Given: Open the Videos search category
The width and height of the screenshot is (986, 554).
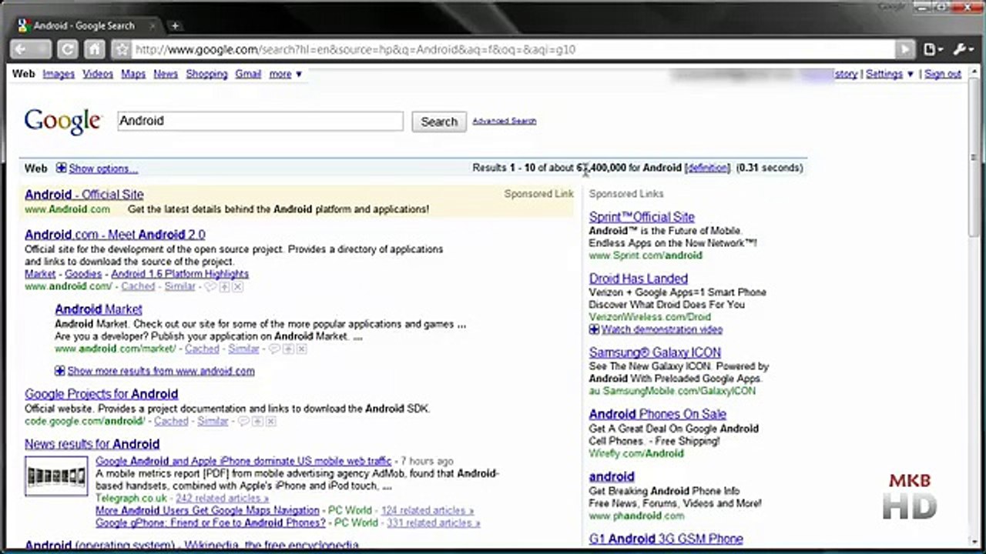Looking at the screenshot, I should [x=98, y=74].
